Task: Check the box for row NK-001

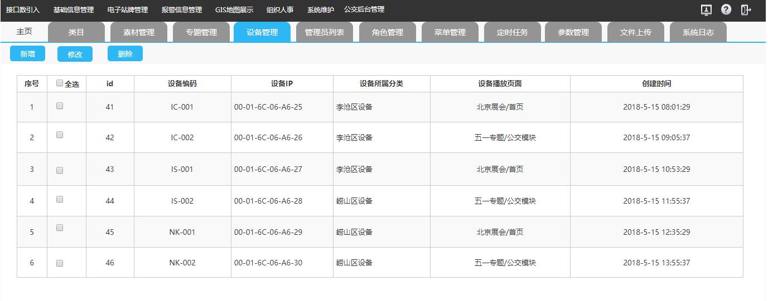Action: pyautogui.click(x=60, y=228)
